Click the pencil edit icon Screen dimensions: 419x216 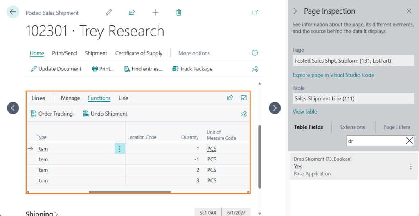tap(108, 12)
